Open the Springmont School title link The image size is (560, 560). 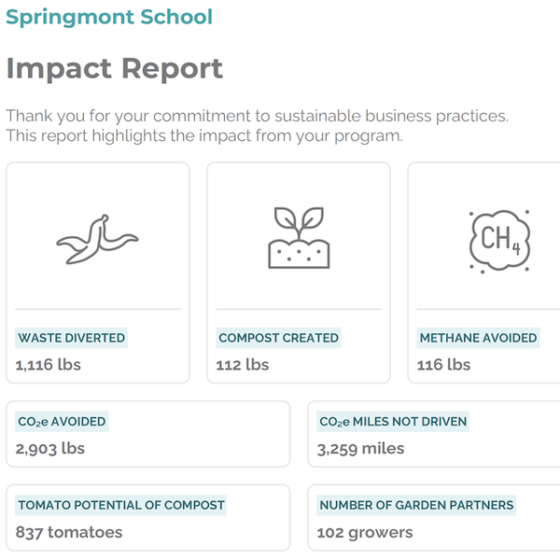tap(109, 17)
